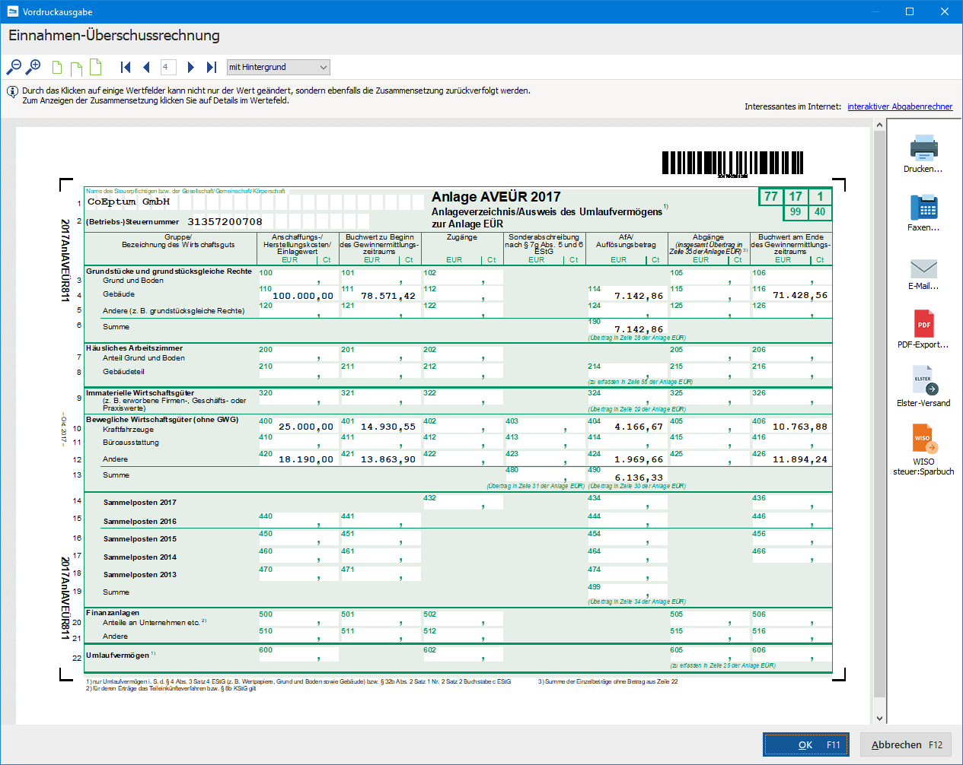Advance to the next page
This screenshot has width=963, height=765.
pos(190,67)
